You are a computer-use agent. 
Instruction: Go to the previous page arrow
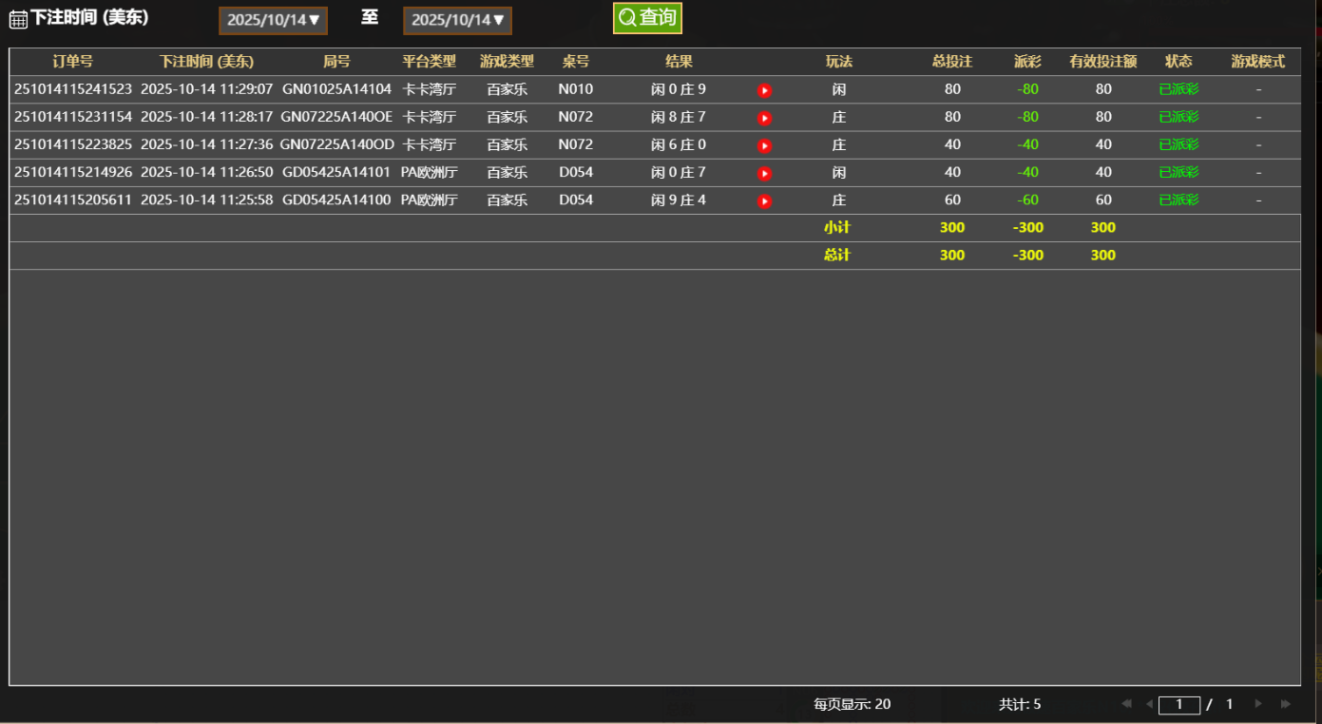point(1149,704)
